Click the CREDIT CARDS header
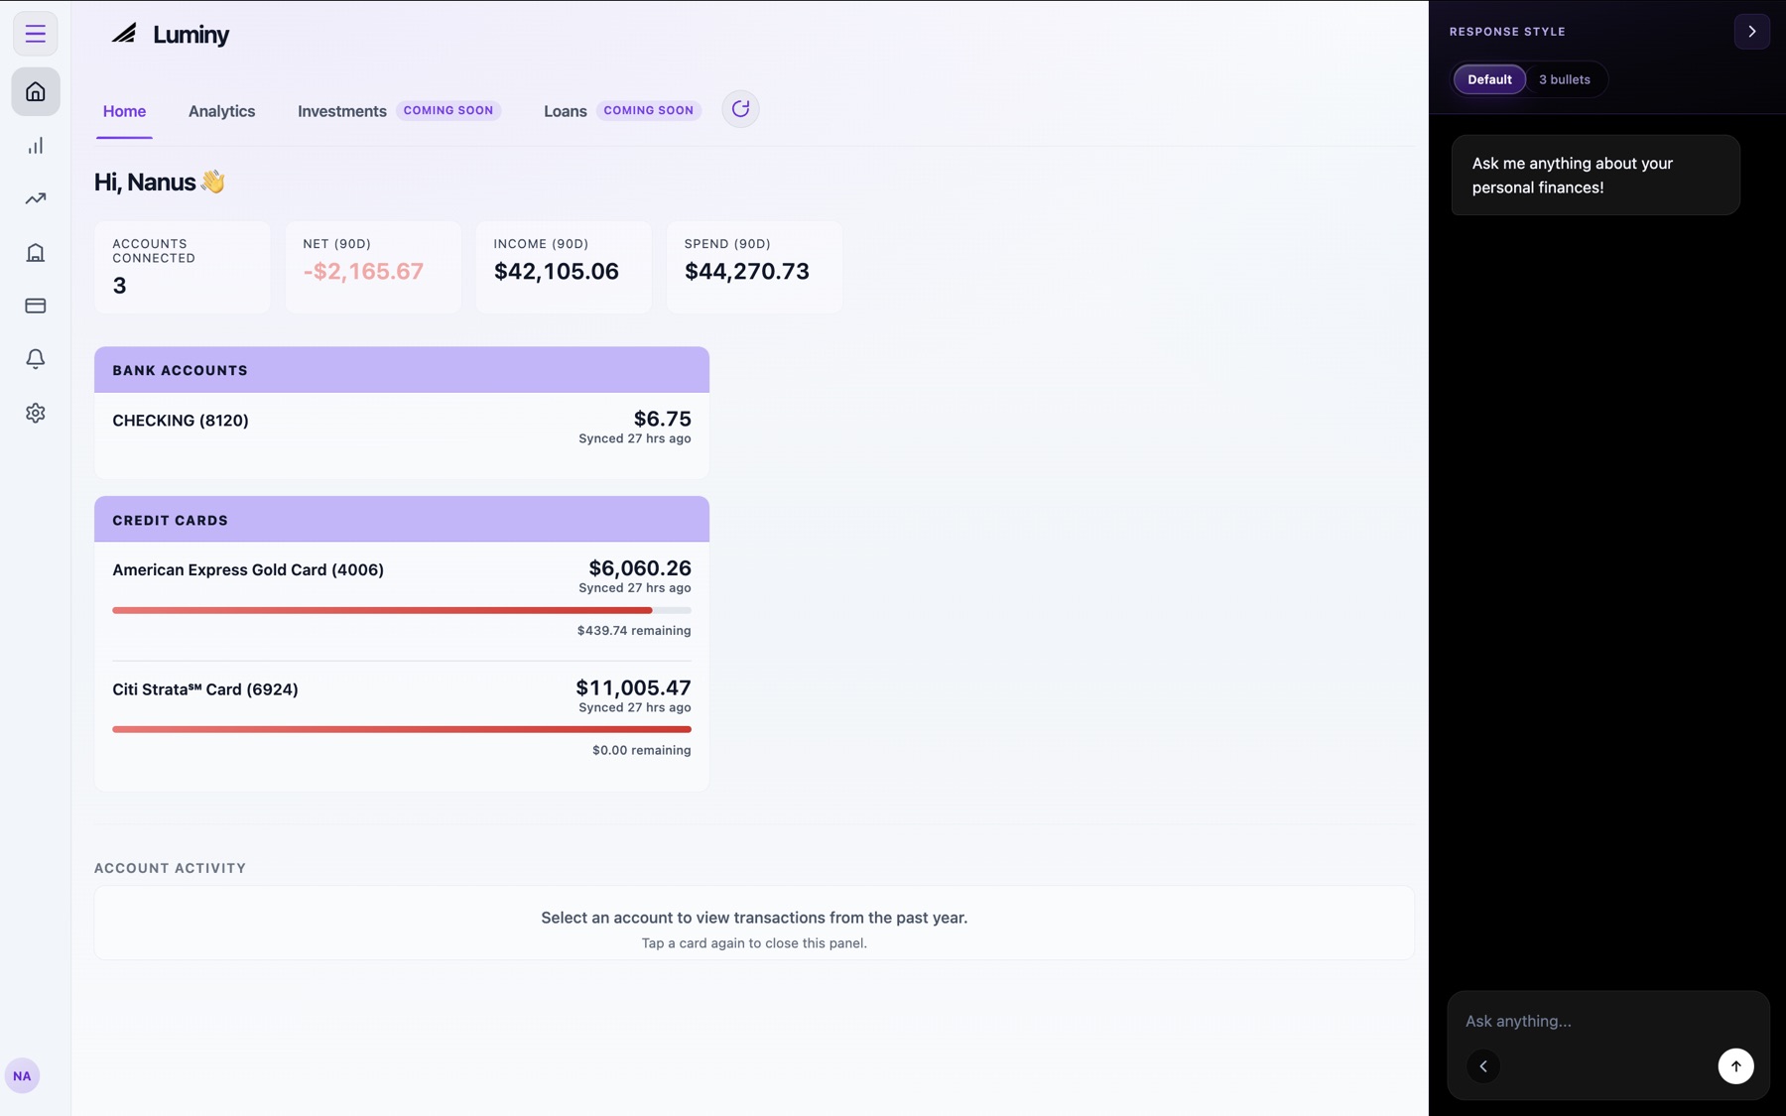This screenshot has height=1116, width=1786. (x=401, y=519)
